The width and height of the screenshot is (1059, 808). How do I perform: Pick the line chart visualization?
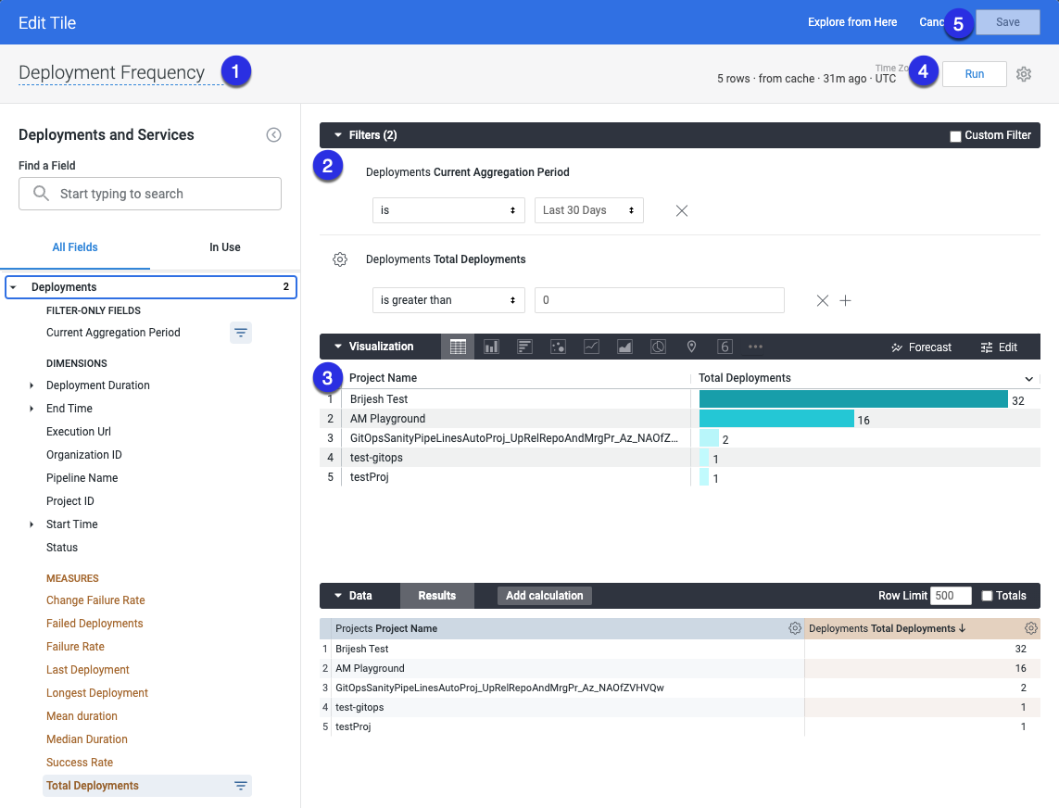point(591,347)
